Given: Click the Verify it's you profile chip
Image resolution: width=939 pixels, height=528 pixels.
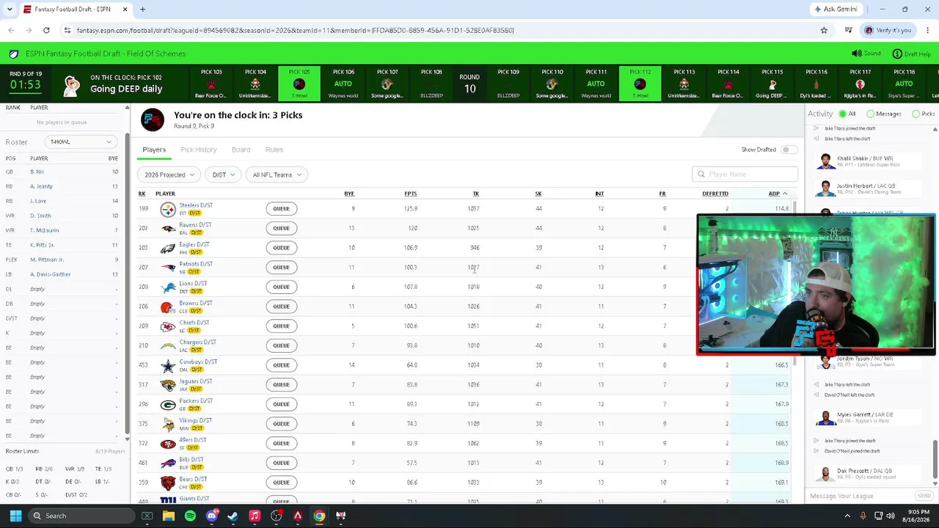Looking at the screenshot, I should 888,30.
